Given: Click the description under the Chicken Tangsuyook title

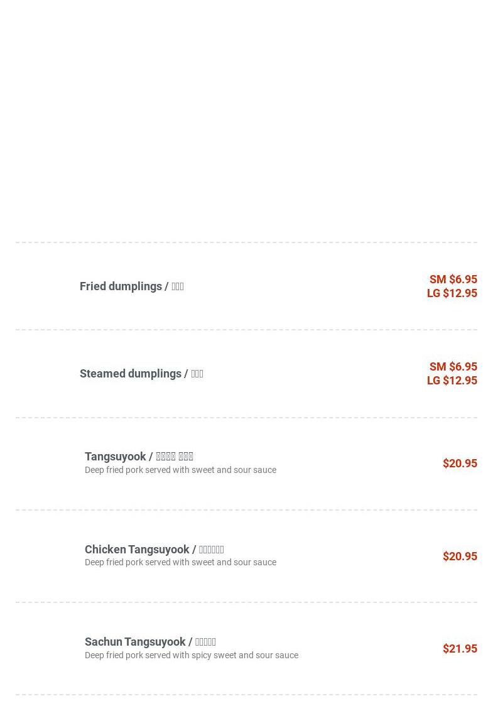Looking at the screenshot, I should [180, 563].
